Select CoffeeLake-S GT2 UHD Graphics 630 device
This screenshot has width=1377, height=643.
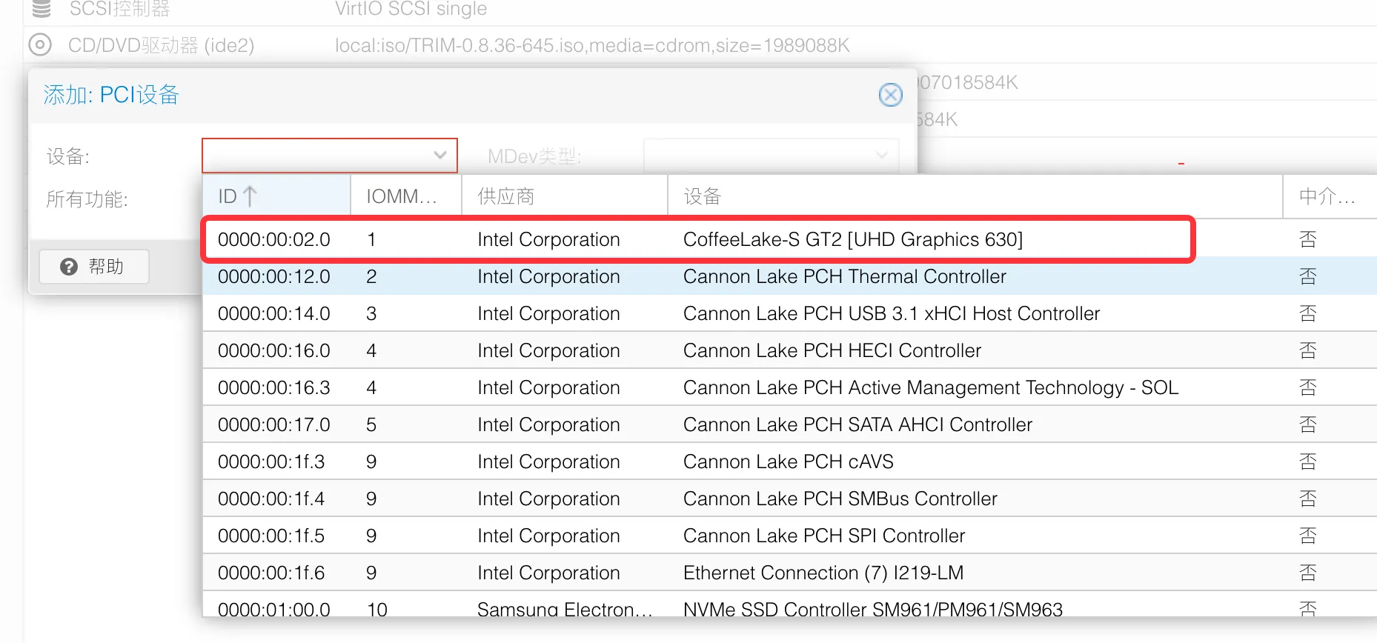852,239
